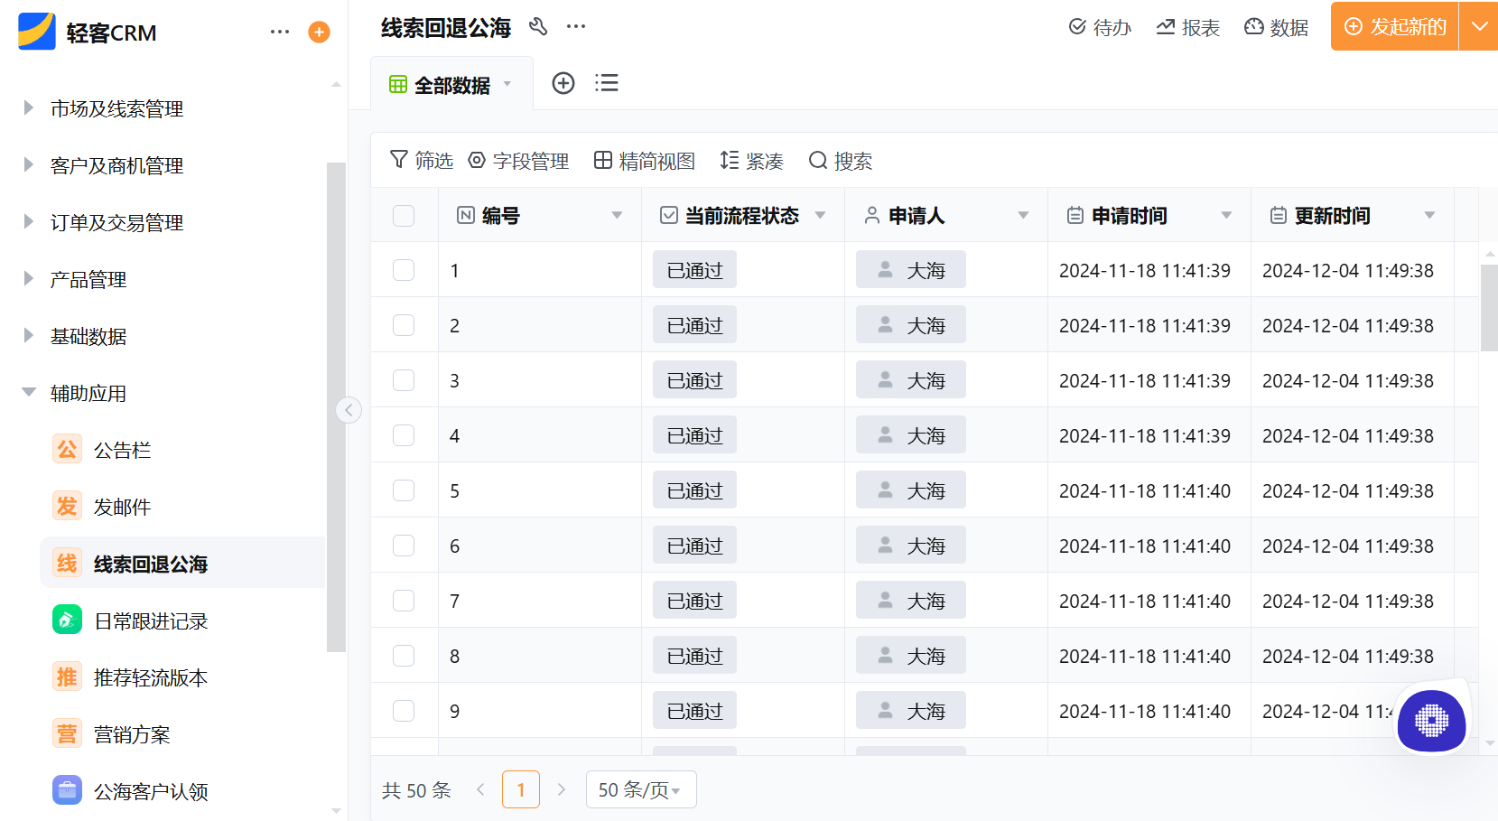Open the 搜索 search tool
The height and width of the screenshot is (821, 1498).
pos(841,161)
